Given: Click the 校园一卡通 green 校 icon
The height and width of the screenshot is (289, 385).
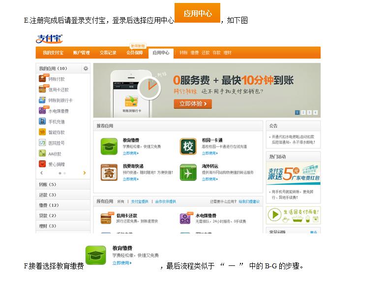Looking at the screenshot, I should coord(188,147).
